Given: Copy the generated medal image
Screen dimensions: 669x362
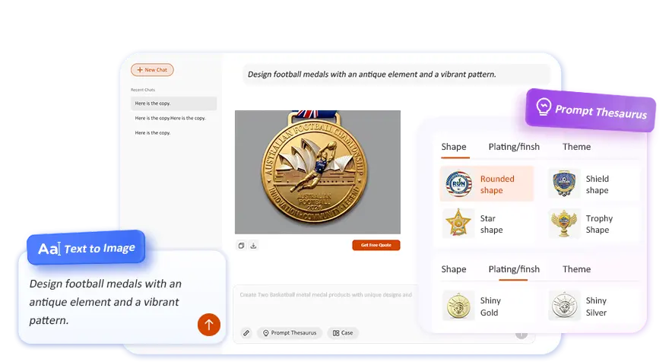Looking at the screenshot, I should pyautogui.click(x=241, y=246).
